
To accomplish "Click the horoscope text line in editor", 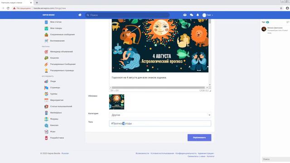I will pos(139,77).
